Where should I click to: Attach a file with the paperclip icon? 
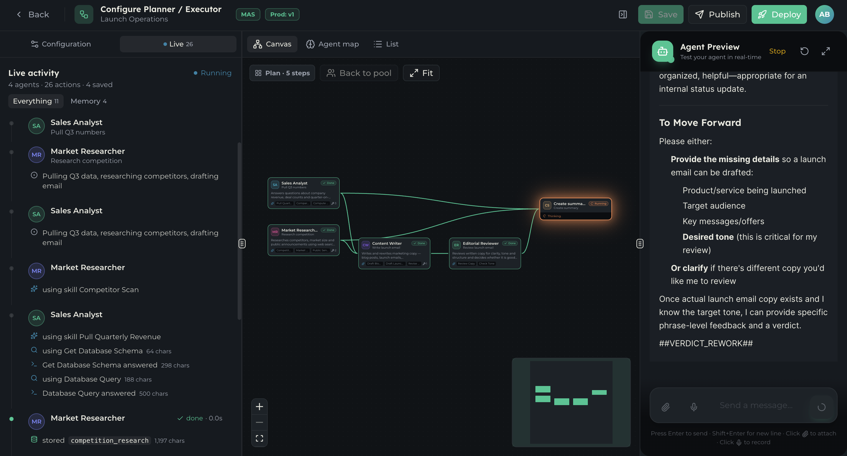tap(666, 407)
